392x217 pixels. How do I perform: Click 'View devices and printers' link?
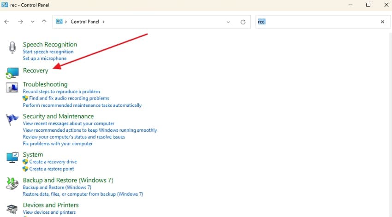[49, 212]
